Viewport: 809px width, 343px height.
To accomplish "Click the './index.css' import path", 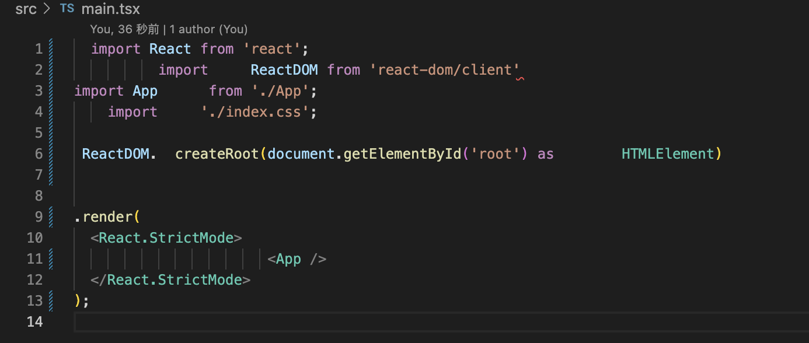I will tap(255, 112).
